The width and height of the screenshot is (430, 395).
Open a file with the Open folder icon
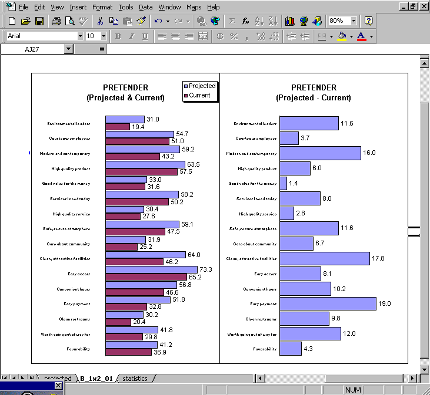26,21
